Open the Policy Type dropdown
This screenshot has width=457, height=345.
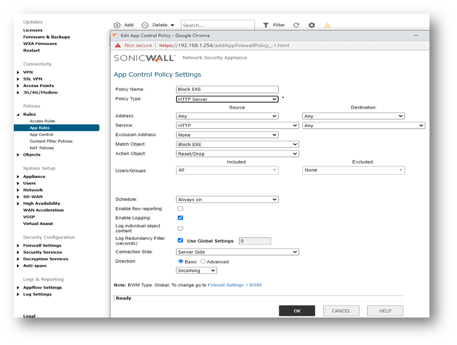pos(227,99)
